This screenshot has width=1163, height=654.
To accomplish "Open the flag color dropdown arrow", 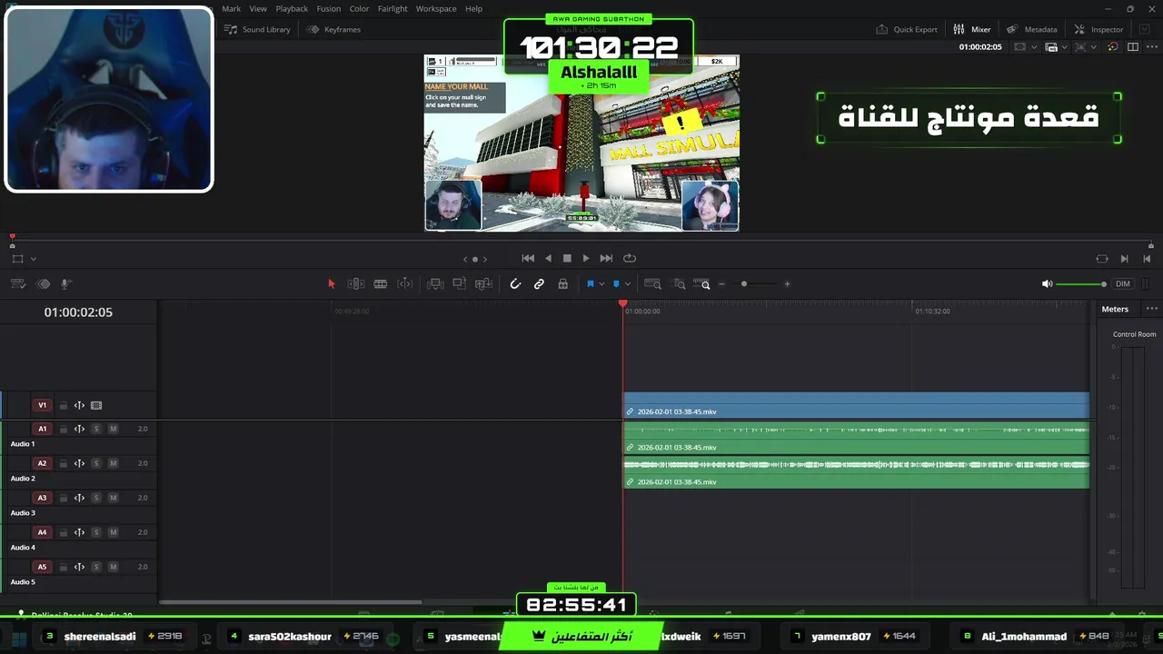I will [601, 284].
